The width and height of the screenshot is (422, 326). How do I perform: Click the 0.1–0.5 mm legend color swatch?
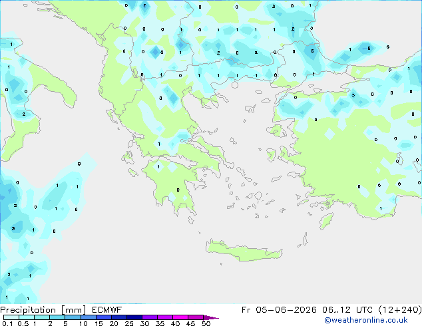(x=11, y=317)
